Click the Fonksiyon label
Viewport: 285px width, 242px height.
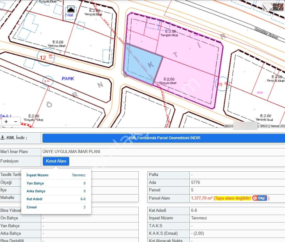[9, 161]
